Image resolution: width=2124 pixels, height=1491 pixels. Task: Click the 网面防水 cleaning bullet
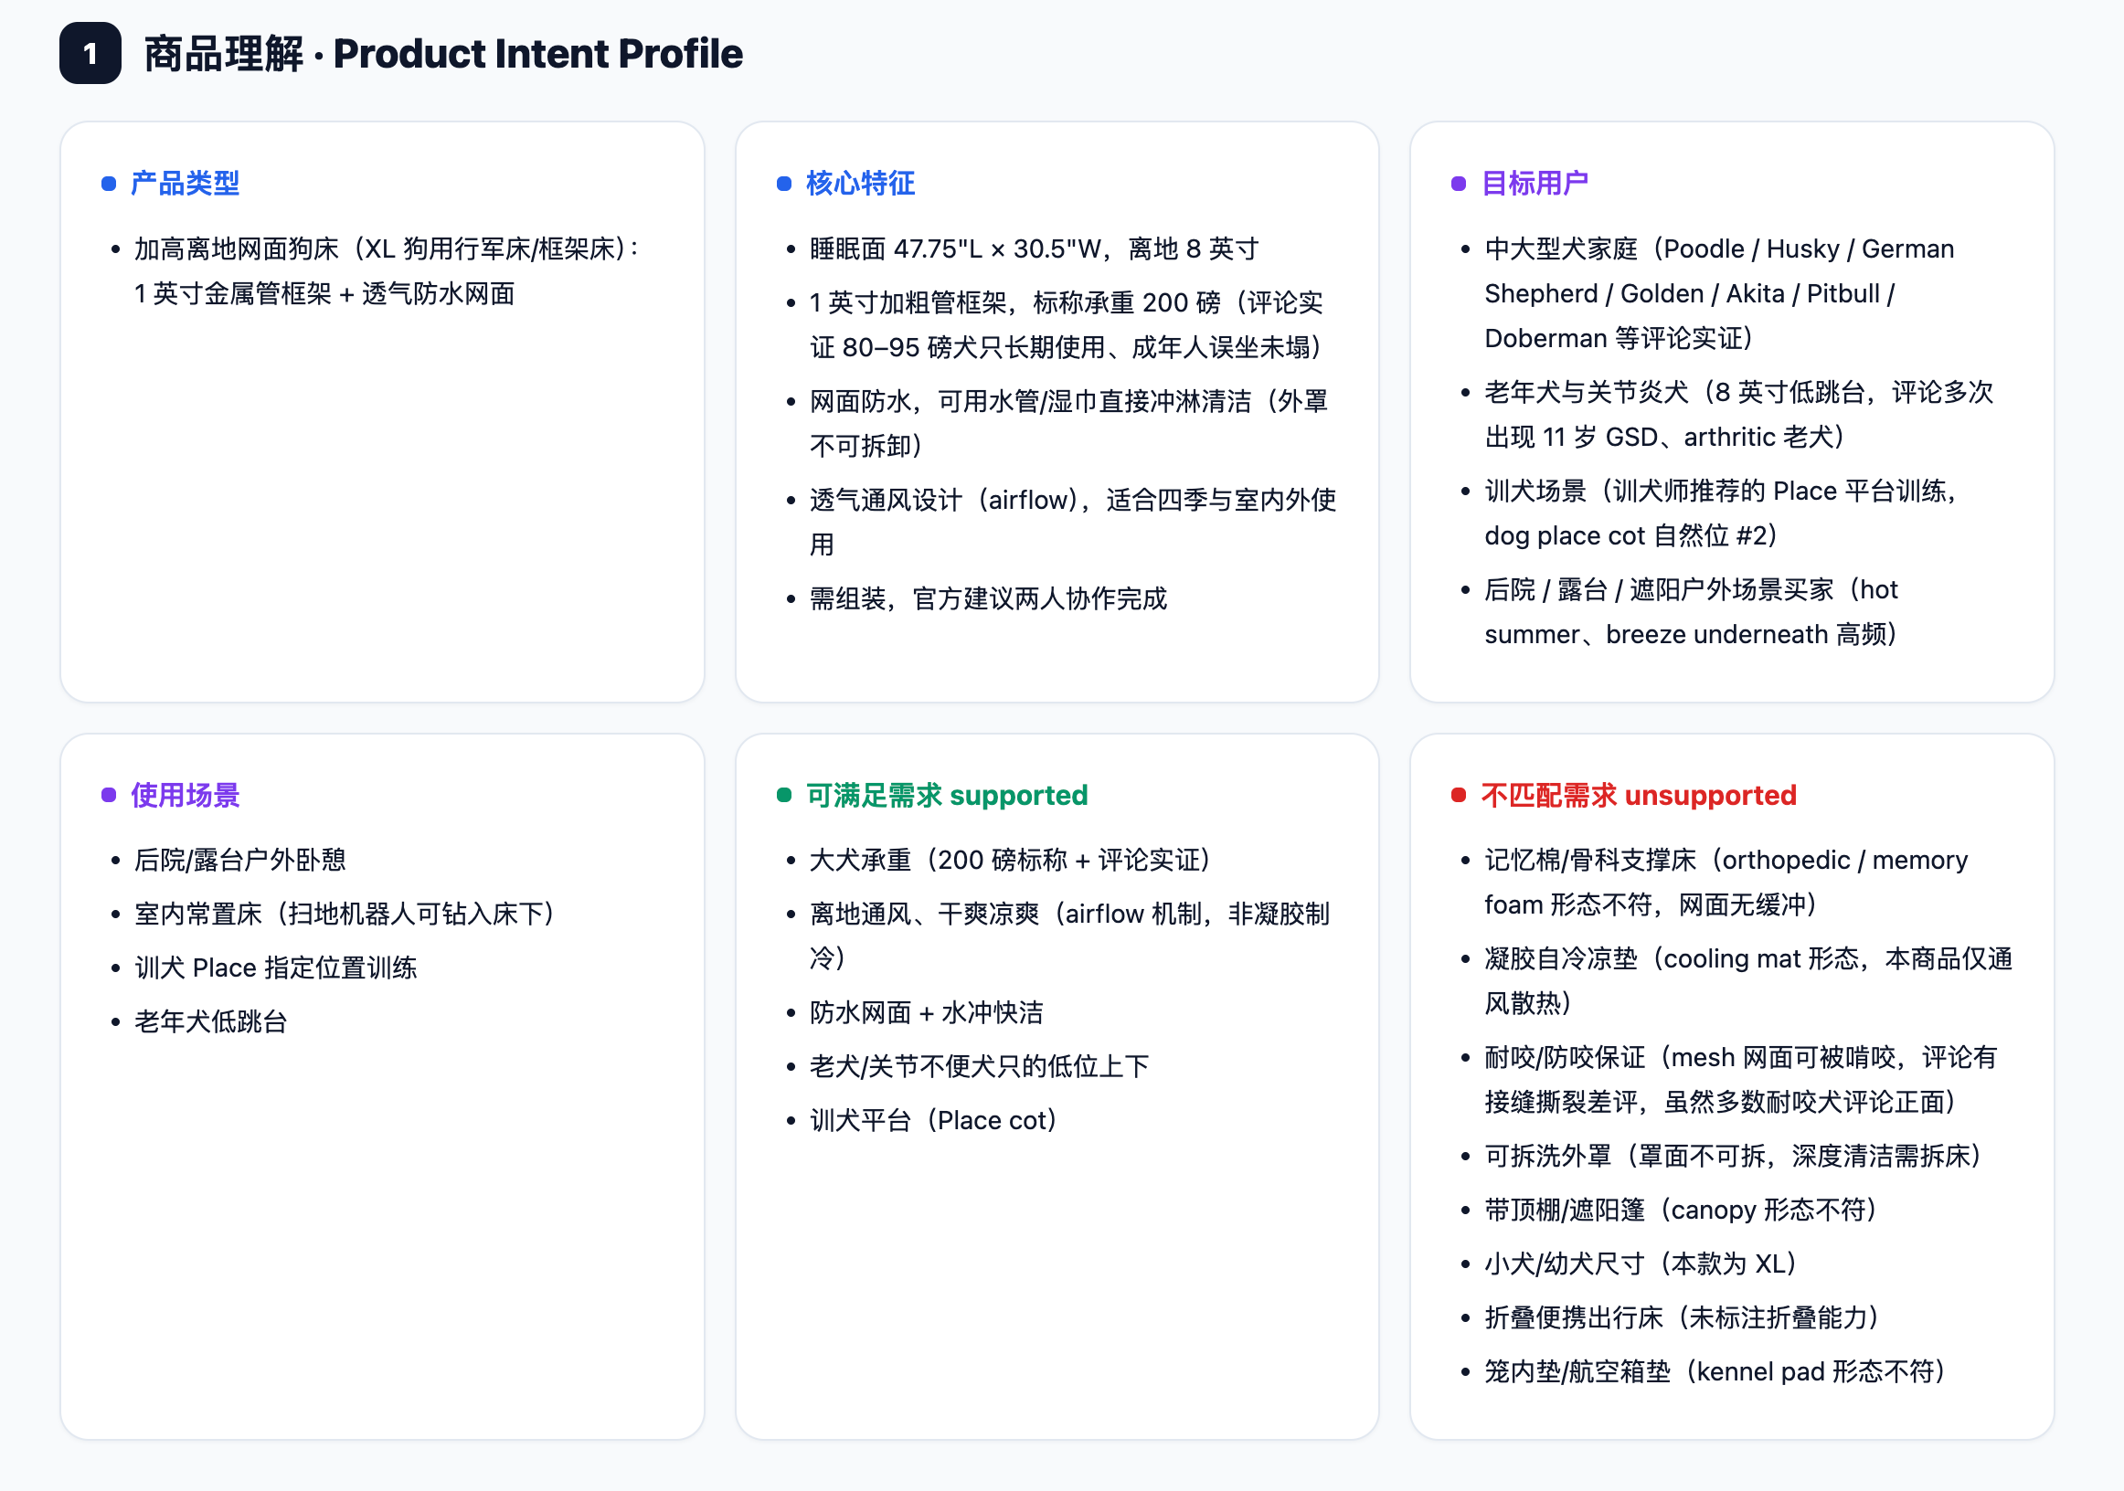click(1069, 424)
